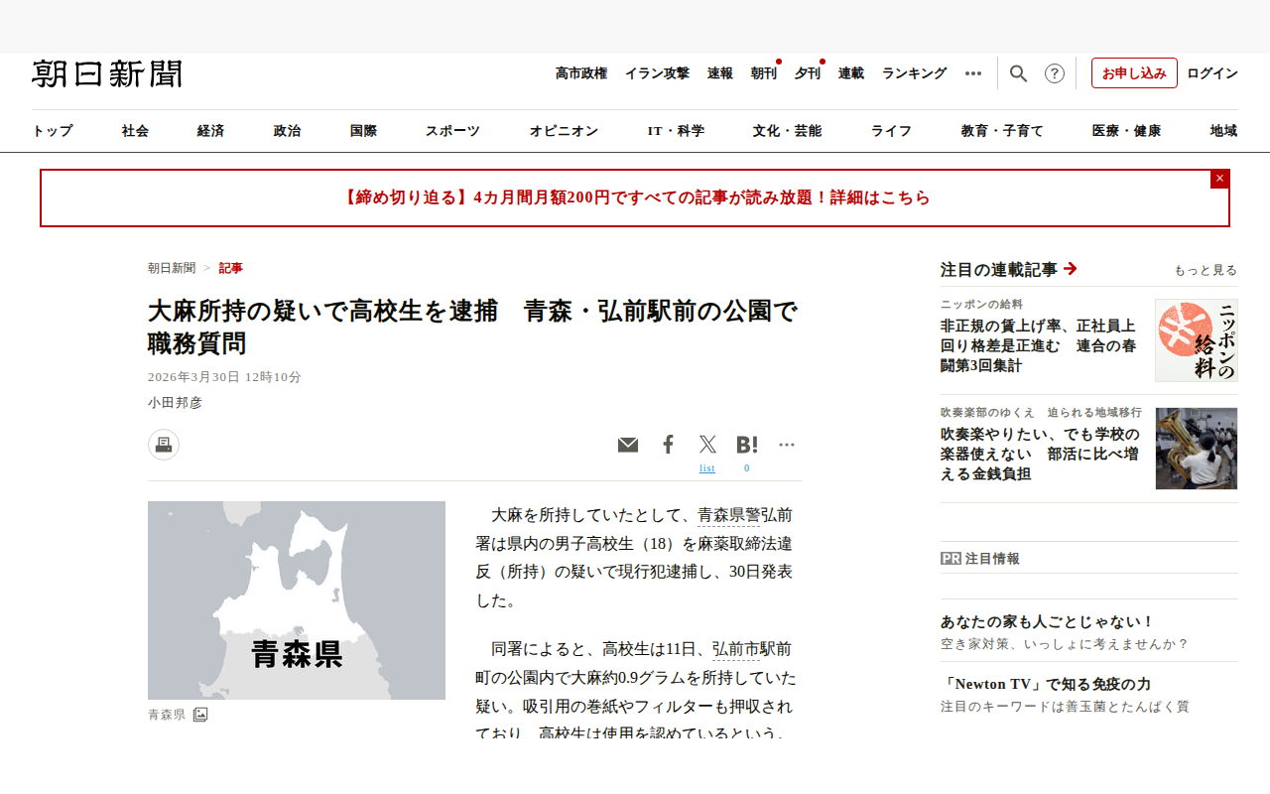Open the スポーツ section
This screenshot has height=794, width=1270.
[452, 131]
